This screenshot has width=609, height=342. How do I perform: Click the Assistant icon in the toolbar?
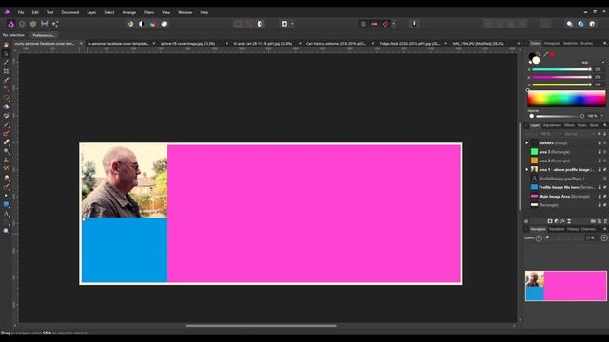click(414, 24)
